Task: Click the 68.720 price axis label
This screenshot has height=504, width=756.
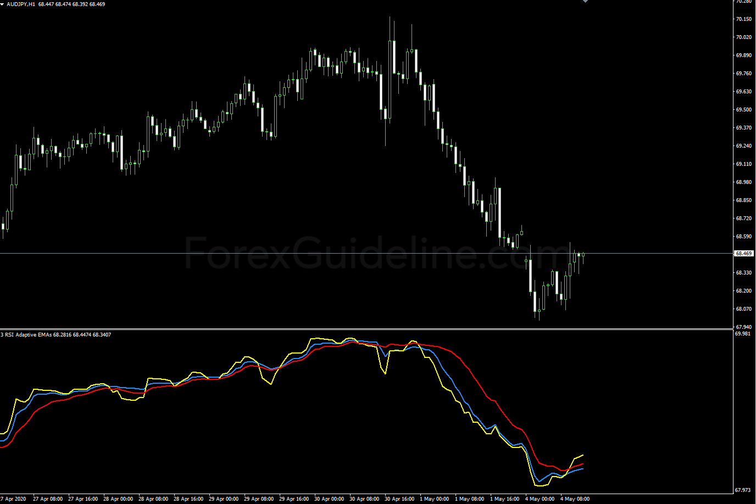Action: tap(744, 219)
